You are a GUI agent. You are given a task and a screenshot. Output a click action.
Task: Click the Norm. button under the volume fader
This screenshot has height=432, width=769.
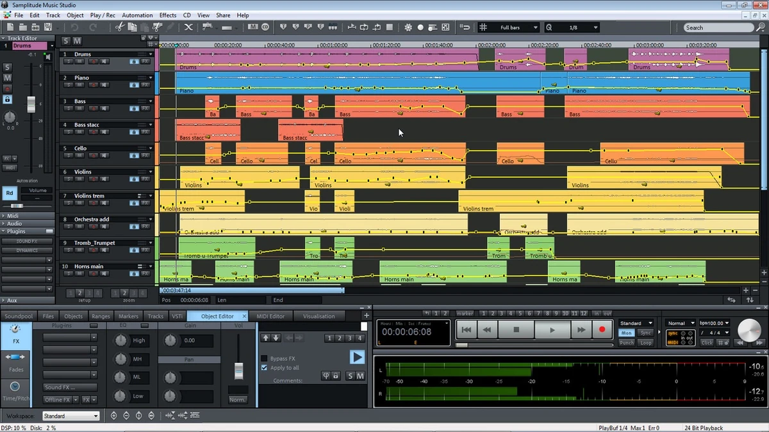[x=238, y=399]
